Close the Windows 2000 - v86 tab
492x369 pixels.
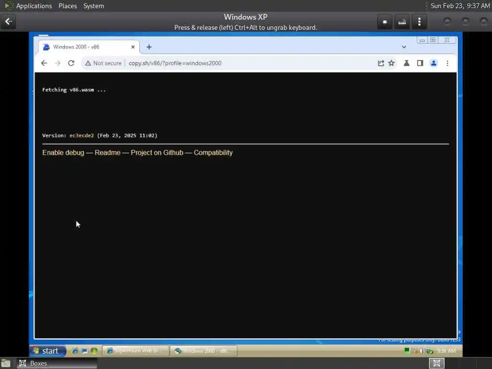[x=133, y=47]
